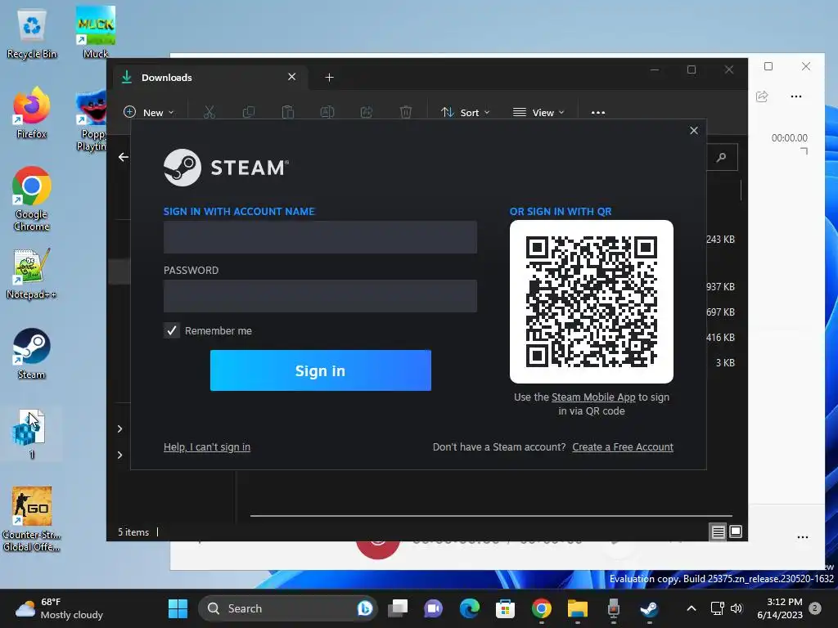Open the Sort dropdown in File Explorer
838x628 pixels.
coord(465,112)
